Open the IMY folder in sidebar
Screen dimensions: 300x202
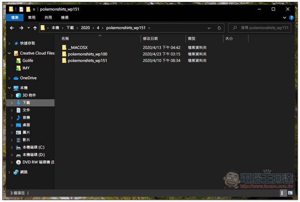click(x=26, y=68)
